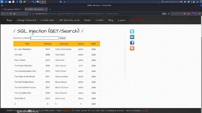The width and height of the screenshot is (202, 113).
Task: Open the notifications bell in the panel
Action: tap(185, 2)
